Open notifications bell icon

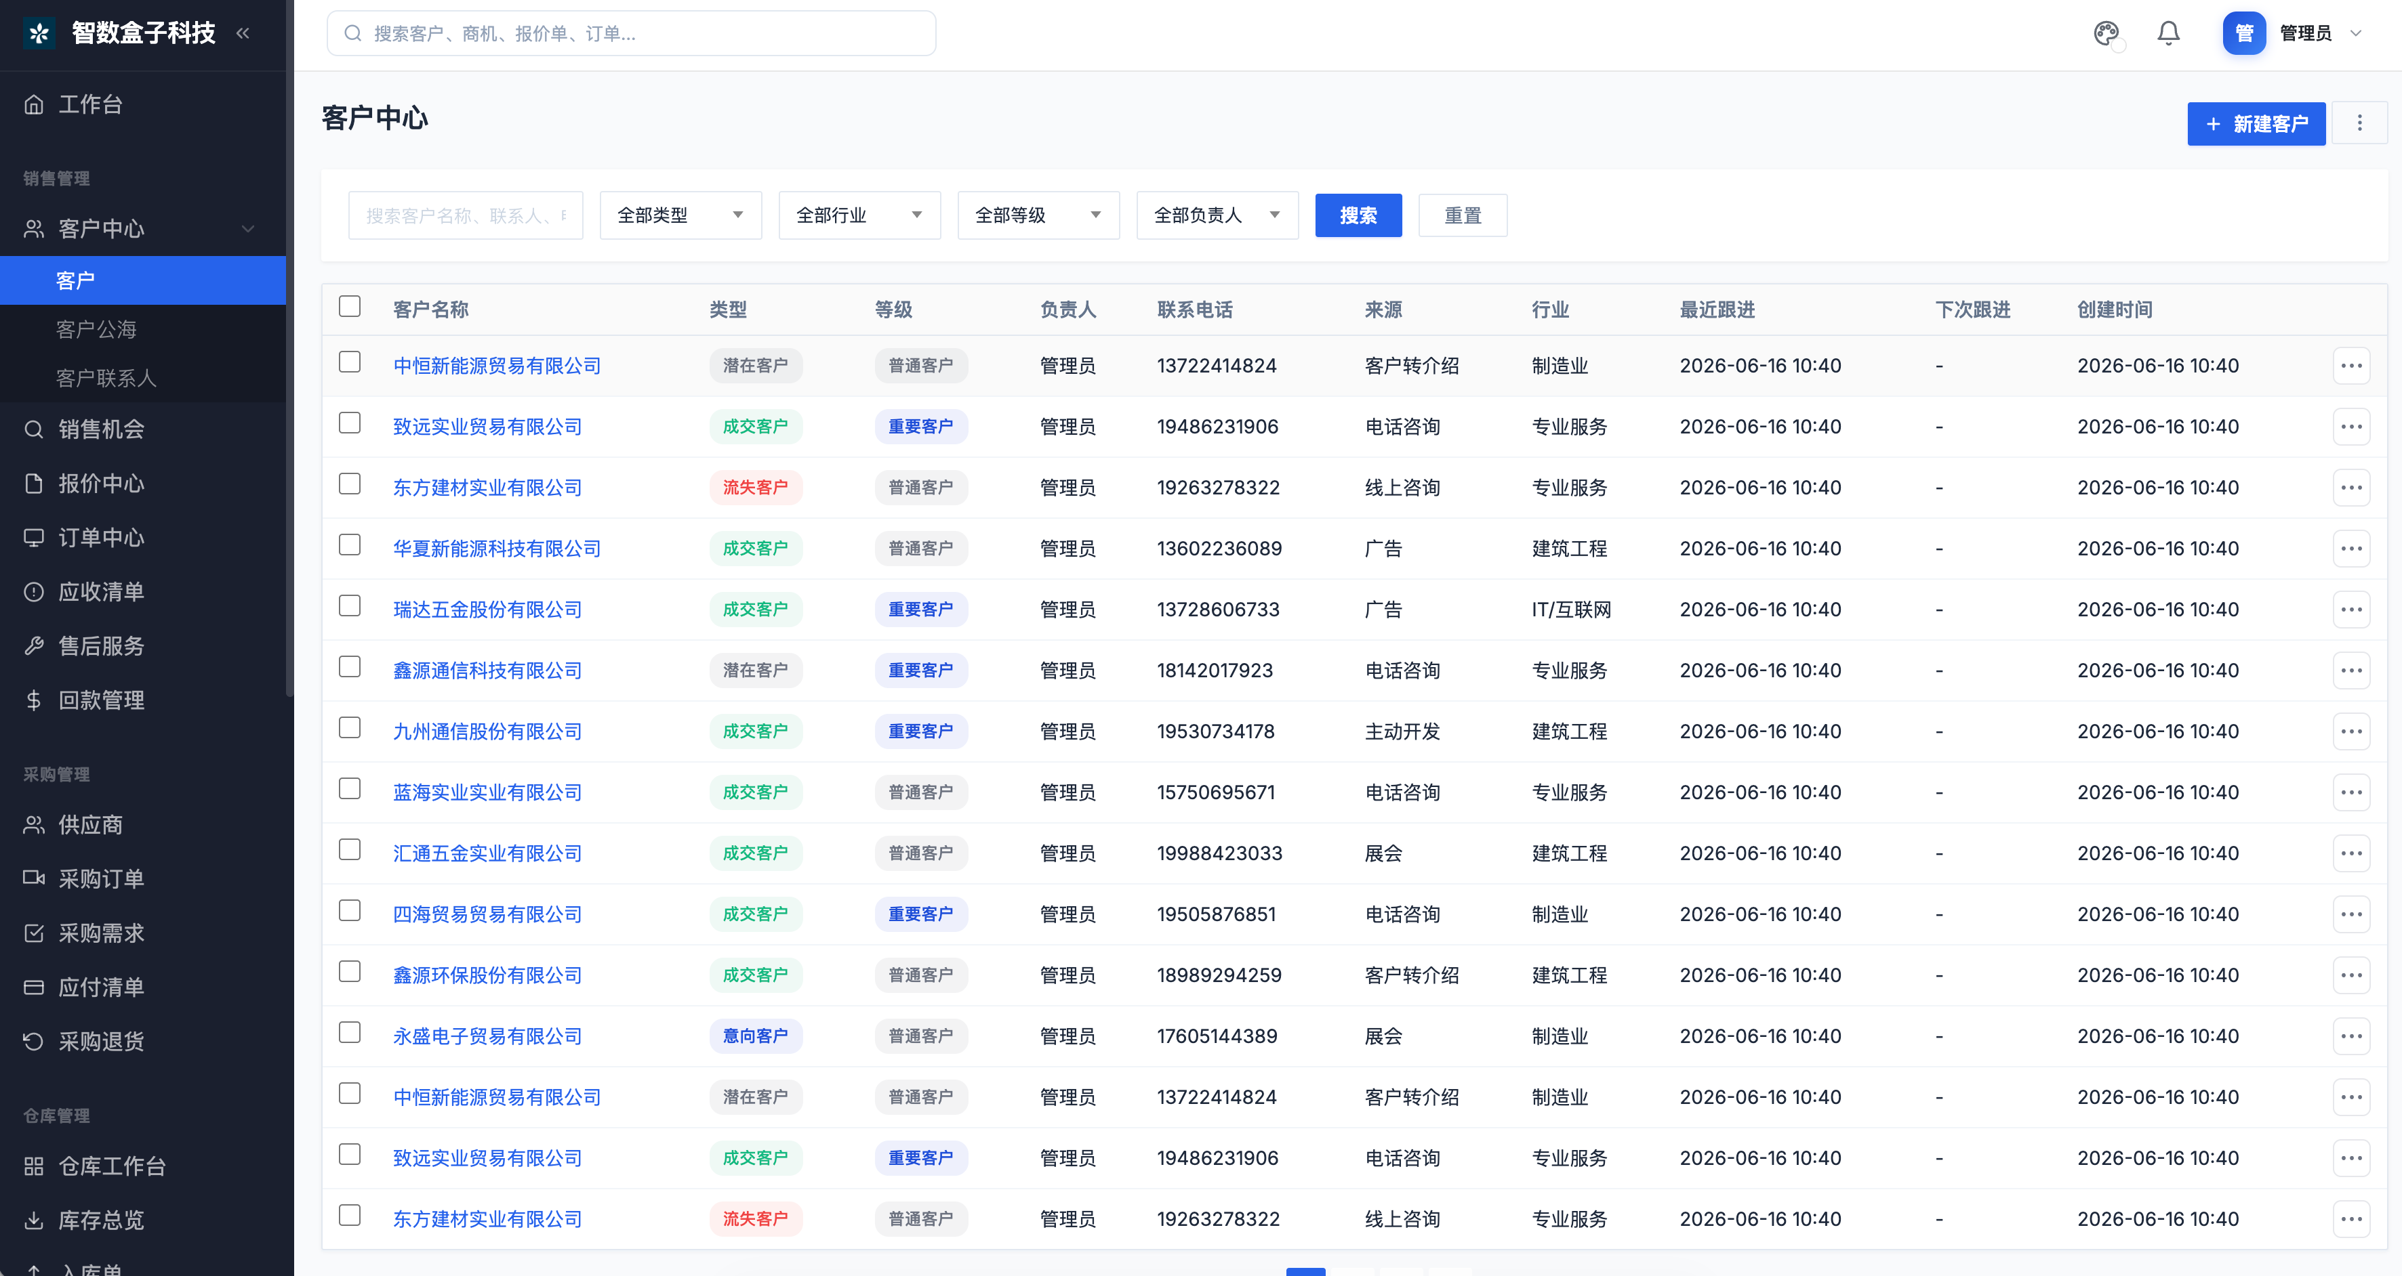tap(2169, 34)
